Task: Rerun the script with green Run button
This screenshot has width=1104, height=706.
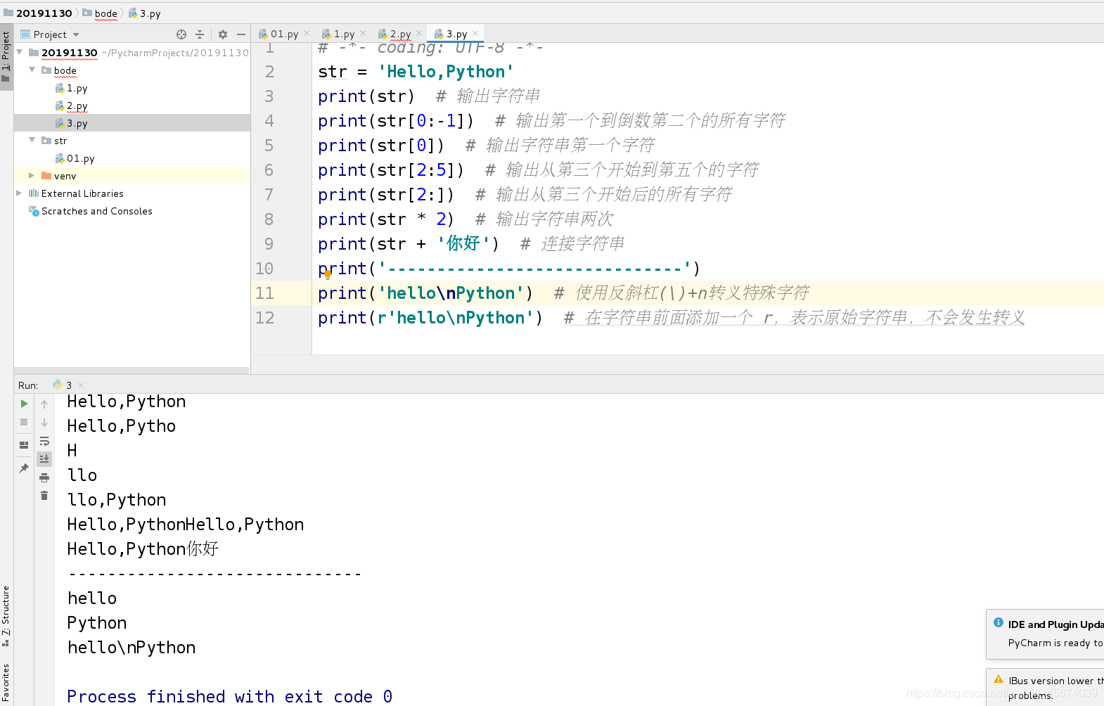Action: [24, 404]
